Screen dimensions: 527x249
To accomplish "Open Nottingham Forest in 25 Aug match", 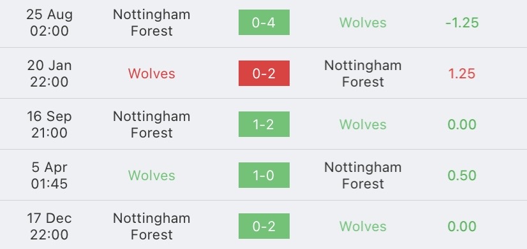I will (x=152, y=22).
